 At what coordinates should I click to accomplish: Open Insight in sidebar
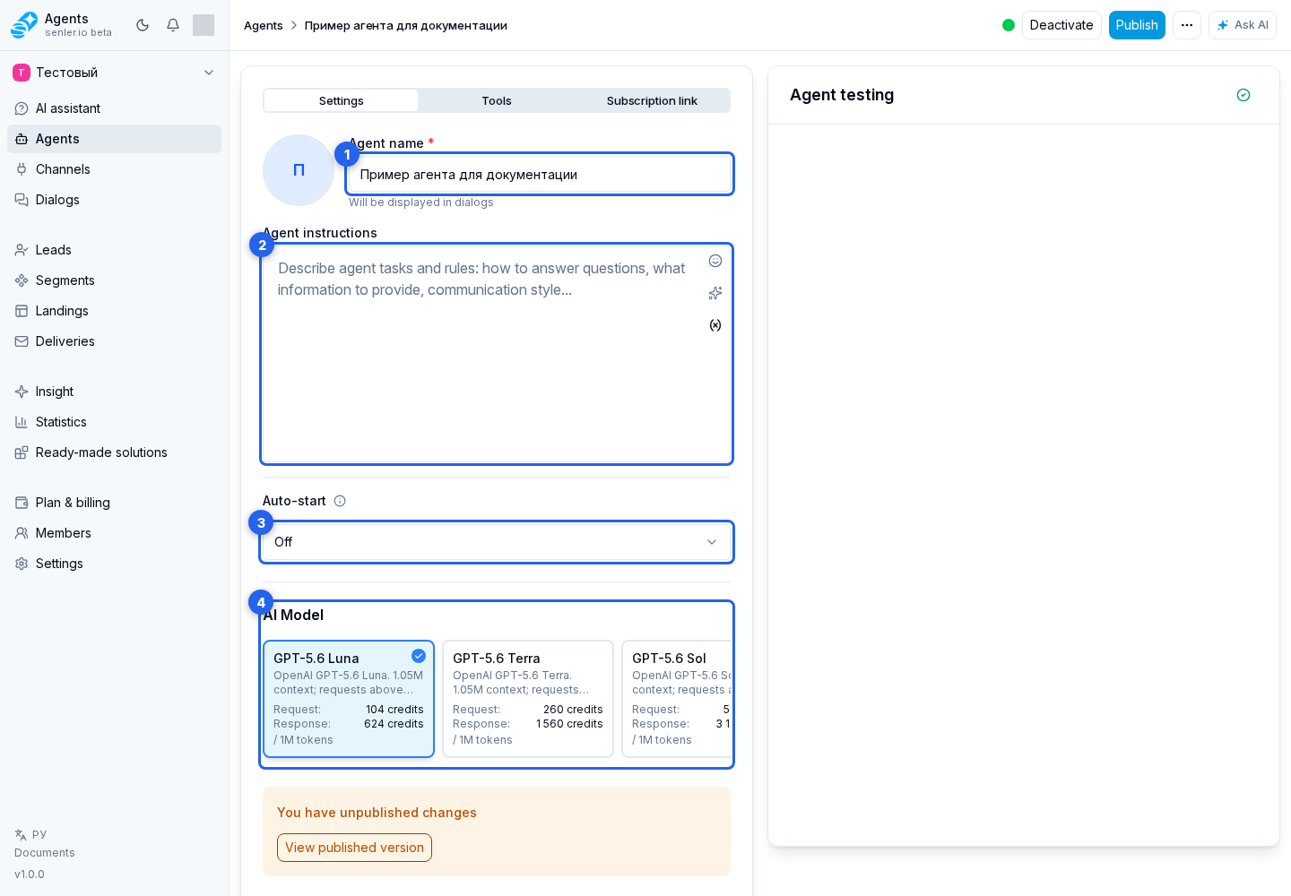tap(114, 392)
